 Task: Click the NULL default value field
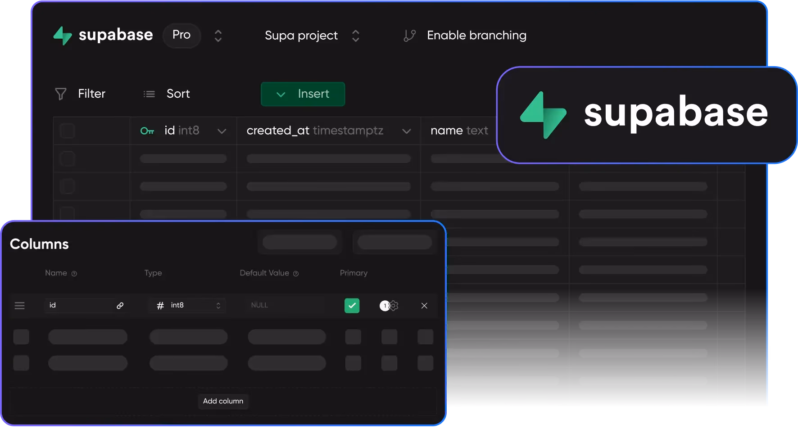point(285,305)
